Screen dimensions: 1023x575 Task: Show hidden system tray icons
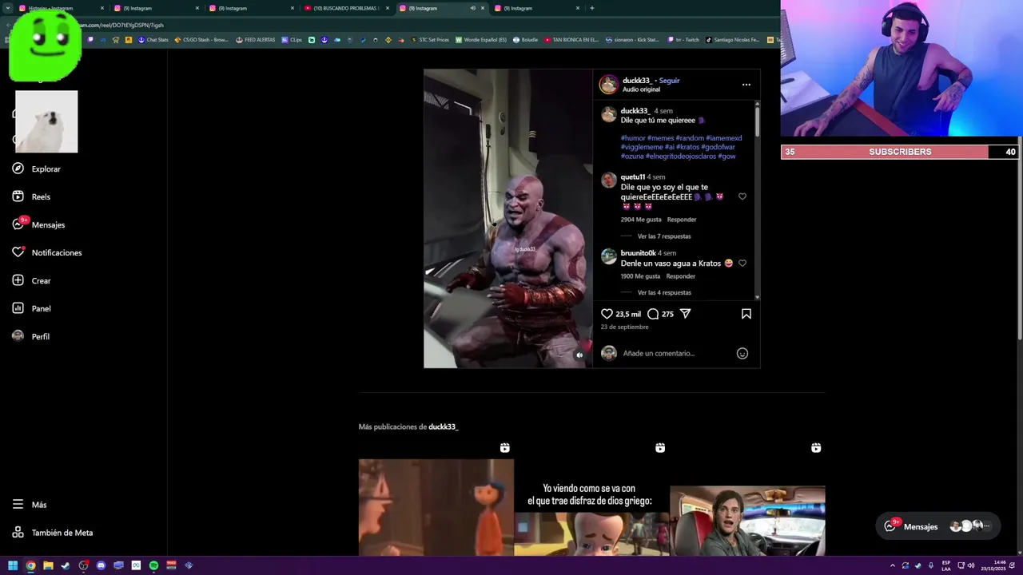[893, 565]
